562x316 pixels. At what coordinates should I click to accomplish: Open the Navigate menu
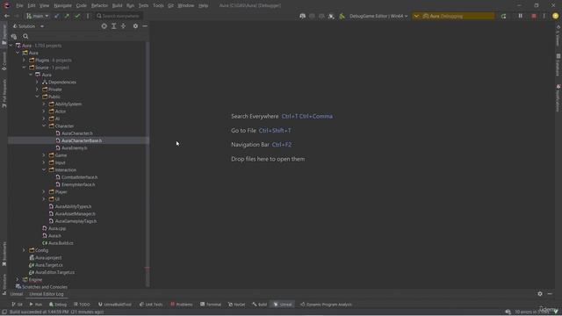click(x=62, y=6)
